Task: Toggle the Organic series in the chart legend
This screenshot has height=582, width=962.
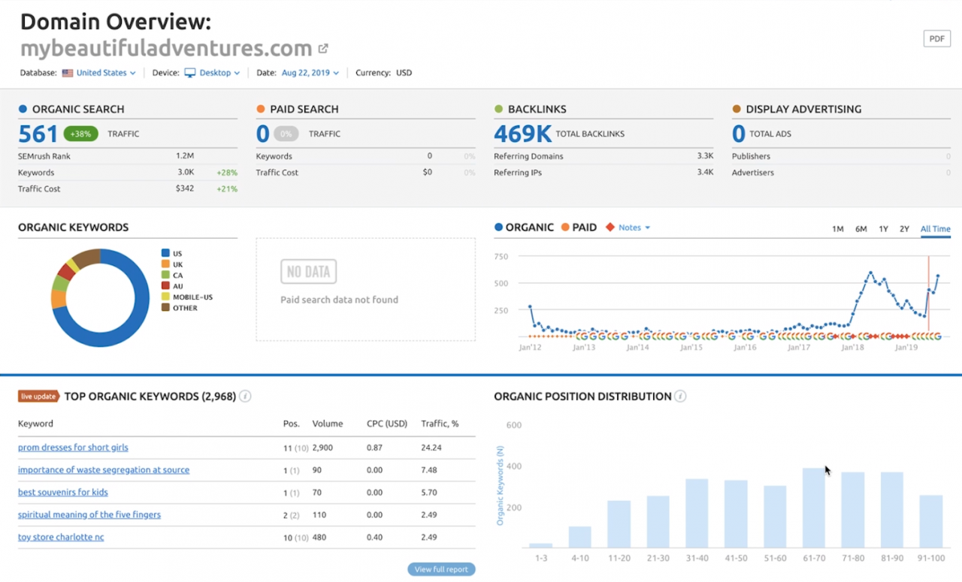Action: click(524, 228)
